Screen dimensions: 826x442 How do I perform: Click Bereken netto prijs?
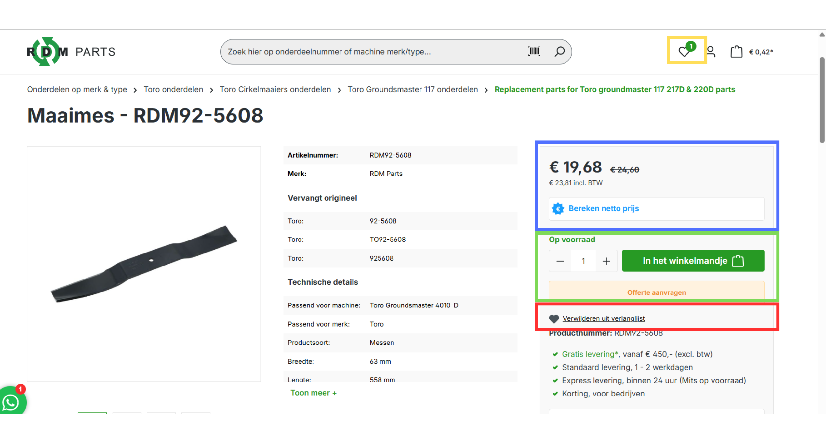(x=604, y=208)
